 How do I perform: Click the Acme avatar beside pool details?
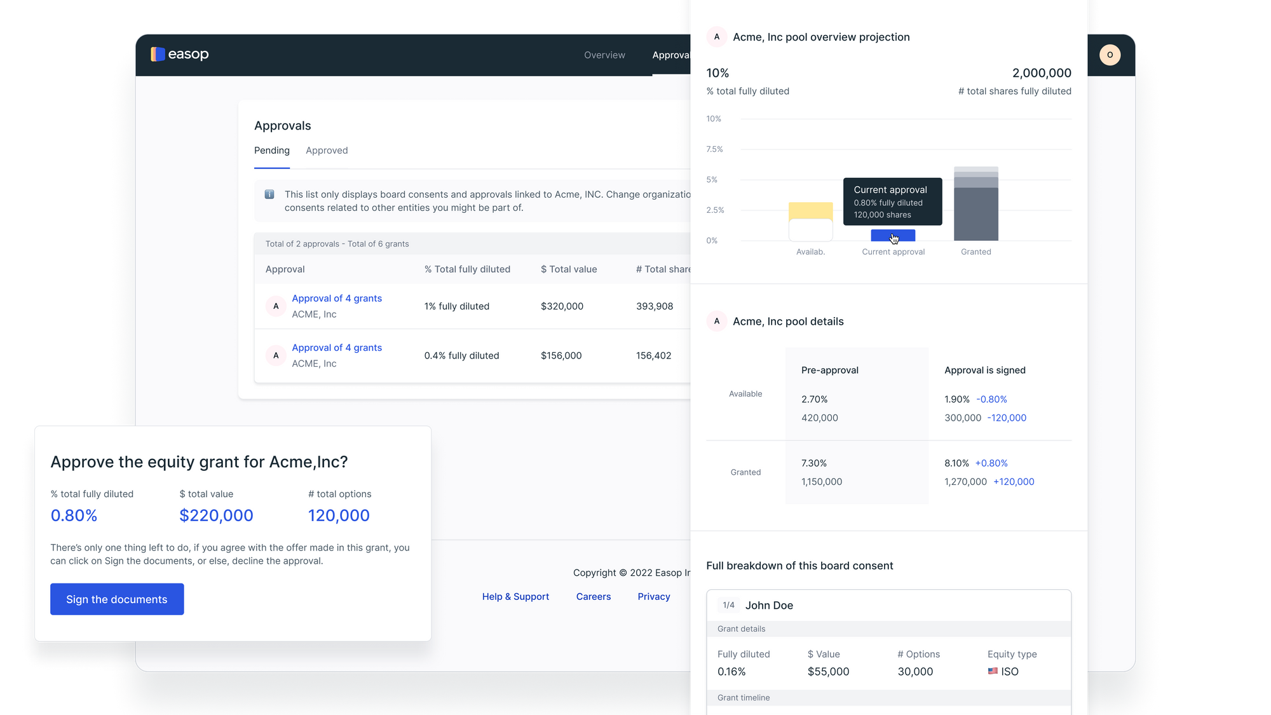(717, 322)
